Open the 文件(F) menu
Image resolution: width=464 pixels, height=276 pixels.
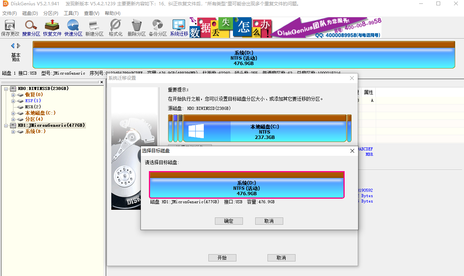click(x=10, y=13)
